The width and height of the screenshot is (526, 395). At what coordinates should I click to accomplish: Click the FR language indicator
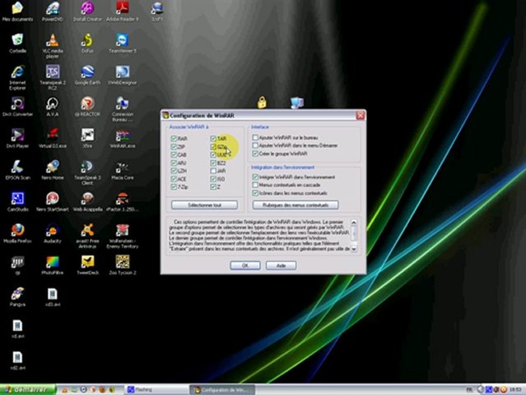click(x=470, y=390)
